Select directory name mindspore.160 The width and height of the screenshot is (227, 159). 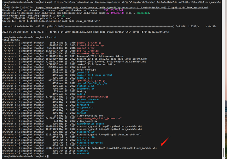(x=85, y=132)
